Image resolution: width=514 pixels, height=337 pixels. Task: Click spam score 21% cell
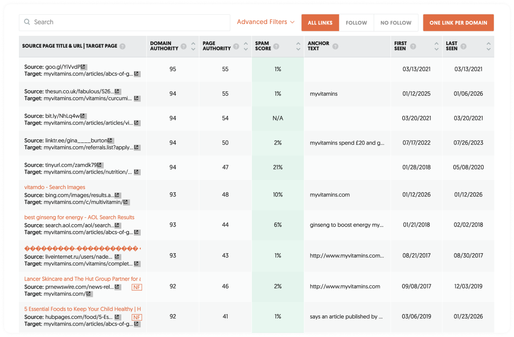pos(278,167)
